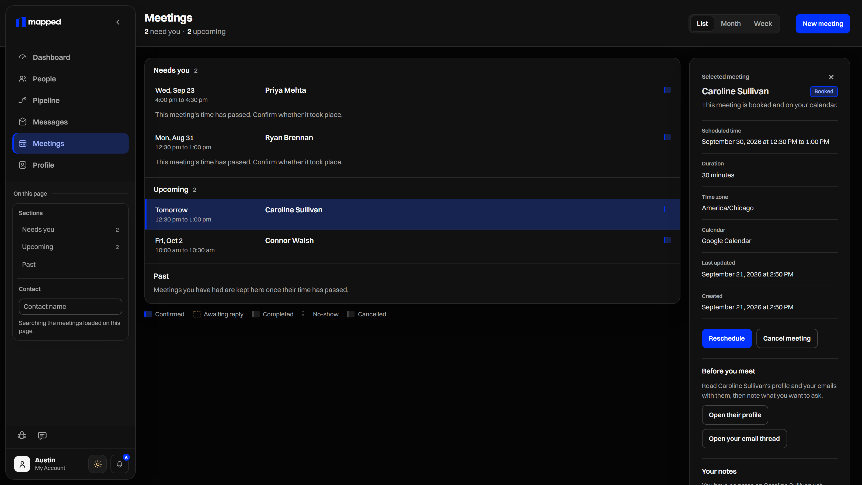Focus the Contact name search field
862x485 pixels.
[71, 307]
